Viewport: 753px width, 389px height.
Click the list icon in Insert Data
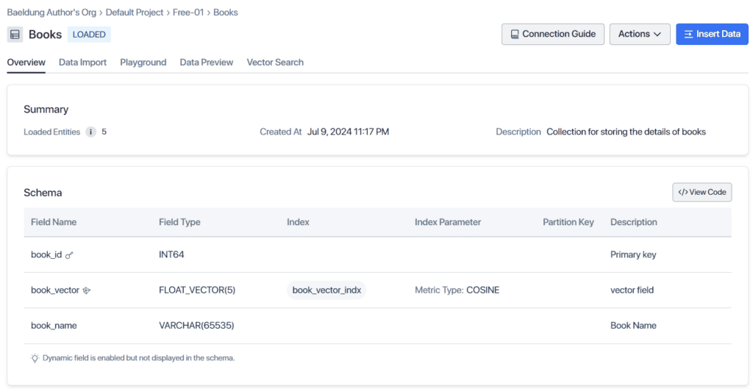pyautogui.click(x=688, y=35)
